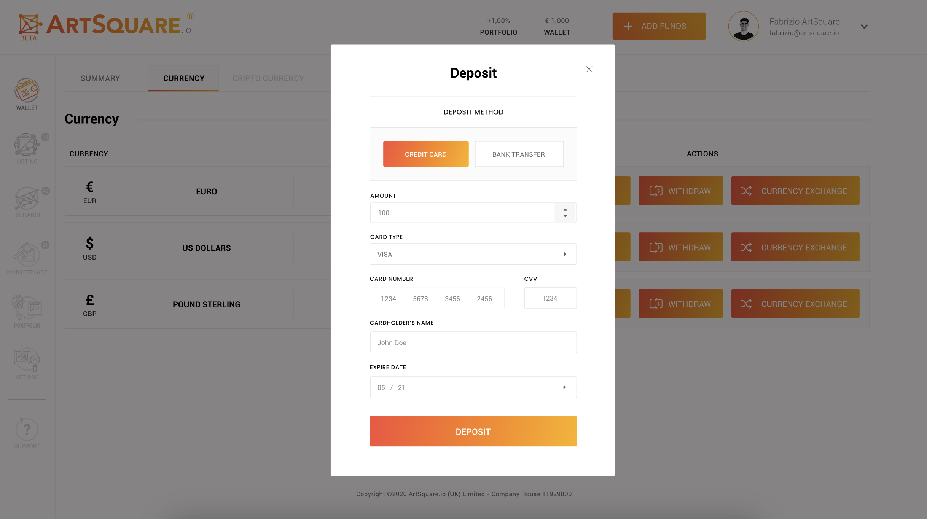Image resolution: width=927 pixels, height=519 pixels.
Task: Click the Amount stepper arrows
Action: tap(565, 213)
